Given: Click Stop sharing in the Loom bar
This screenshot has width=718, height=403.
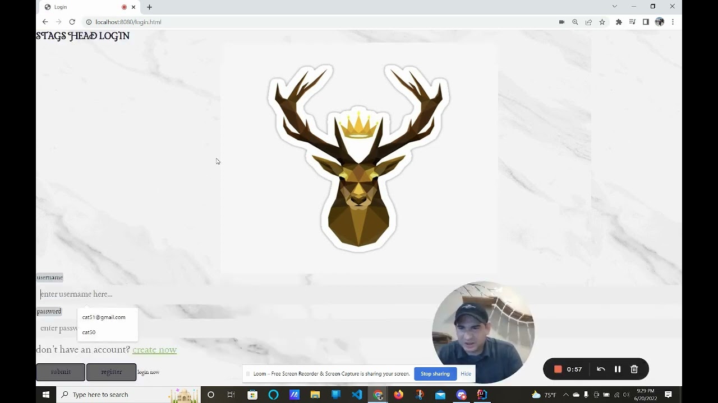Looking at the screenshot, I should tap(435, 374).
